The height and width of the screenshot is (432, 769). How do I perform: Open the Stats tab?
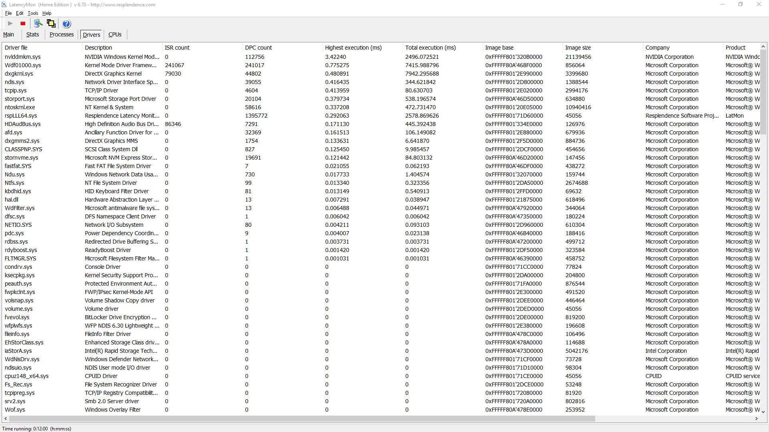[x=32, y=34]
